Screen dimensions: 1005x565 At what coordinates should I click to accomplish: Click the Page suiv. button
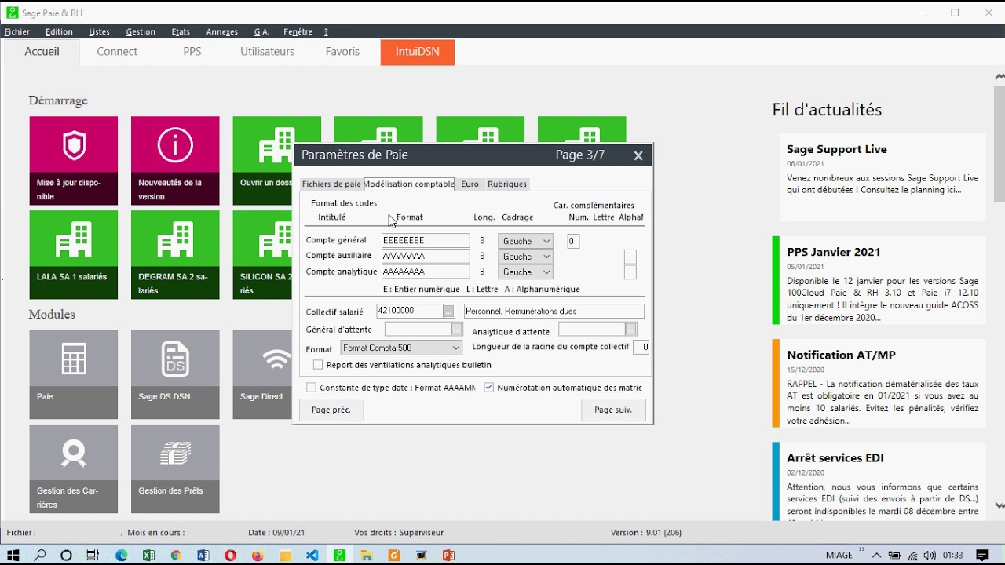coord(613,410)
